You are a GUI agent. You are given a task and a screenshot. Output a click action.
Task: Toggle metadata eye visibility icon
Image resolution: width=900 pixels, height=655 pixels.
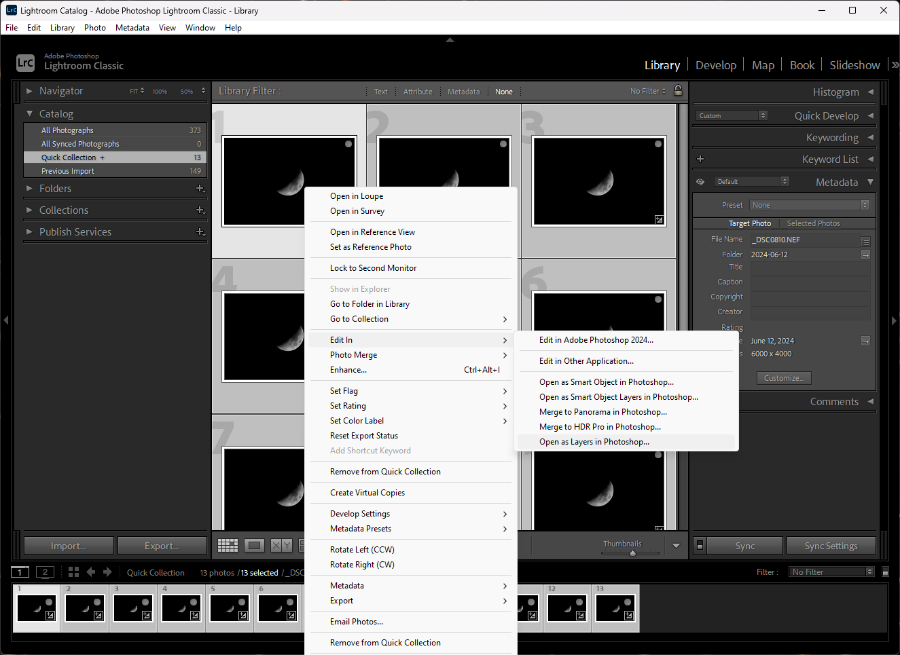[700, 182]
